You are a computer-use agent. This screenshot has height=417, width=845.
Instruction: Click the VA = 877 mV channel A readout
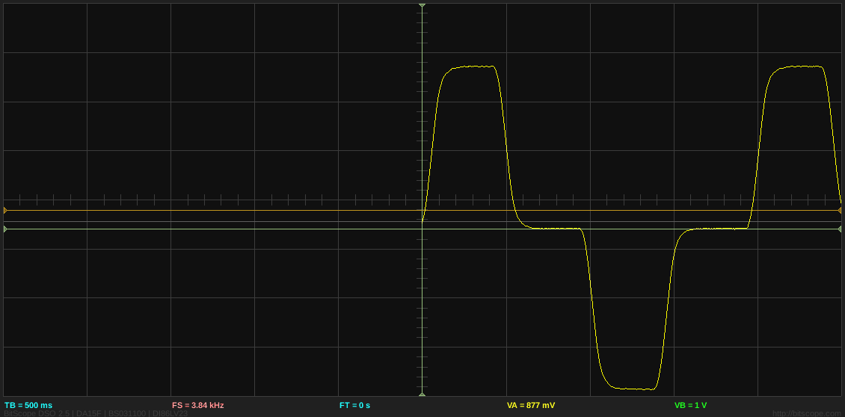(x=531, y=405)
